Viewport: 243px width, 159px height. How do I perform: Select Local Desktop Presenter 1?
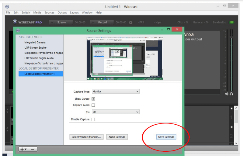pyautogui.click(x=41, y=74)
